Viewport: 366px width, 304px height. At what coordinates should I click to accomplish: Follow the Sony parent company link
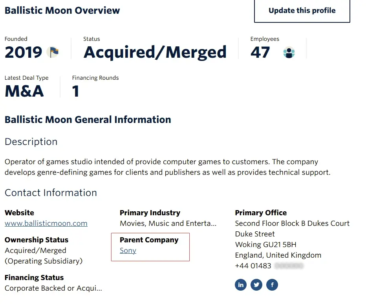point(128,251)
